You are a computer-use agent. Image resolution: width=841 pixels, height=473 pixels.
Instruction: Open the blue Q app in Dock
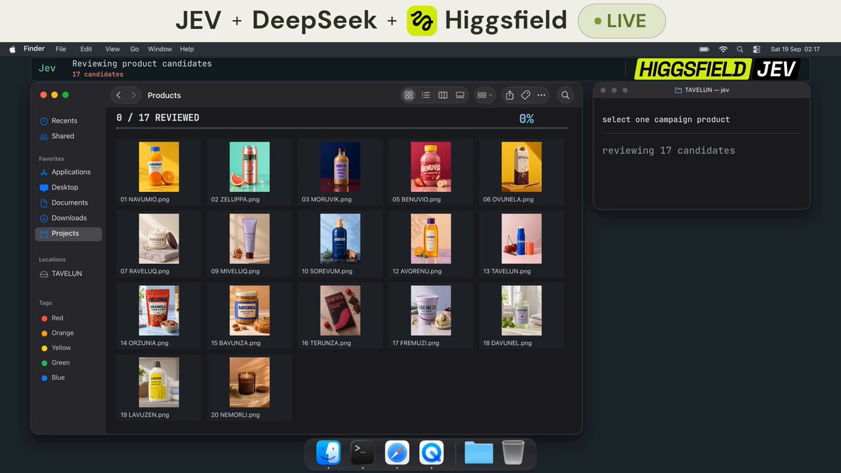432,453
